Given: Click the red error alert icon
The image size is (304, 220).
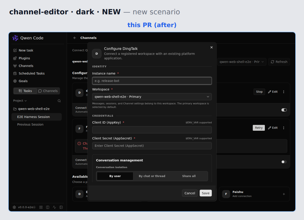Looking at the screenshot, I should [x=79, y=144].
